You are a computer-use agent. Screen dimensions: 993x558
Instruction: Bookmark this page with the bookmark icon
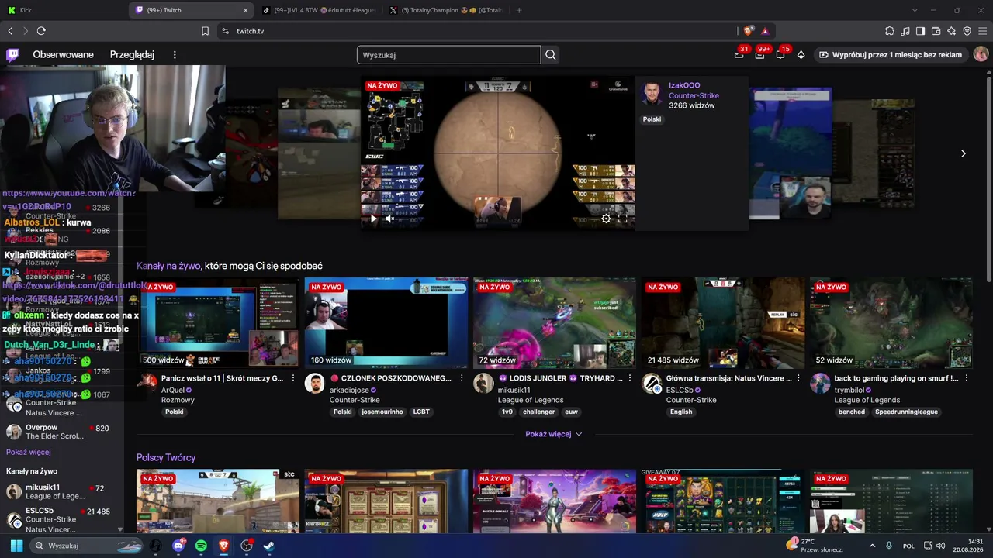click(x=205, y=31)
